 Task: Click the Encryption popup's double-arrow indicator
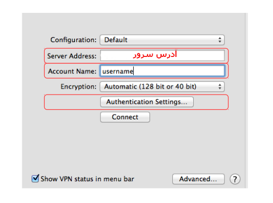(219, 87)
